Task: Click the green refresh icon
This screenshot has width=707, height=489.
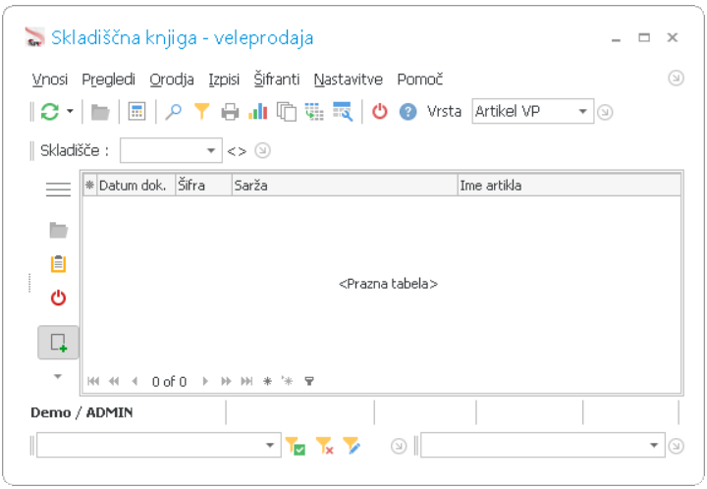Action: click(x=50, y=111)
